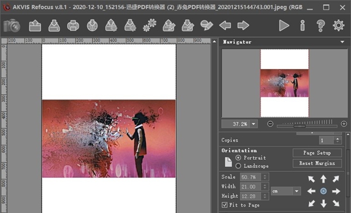The height and width of the screenshot is (213, 351).
Task: Click the camera logo icon in toolbar
Action: [x=12, y=26]
